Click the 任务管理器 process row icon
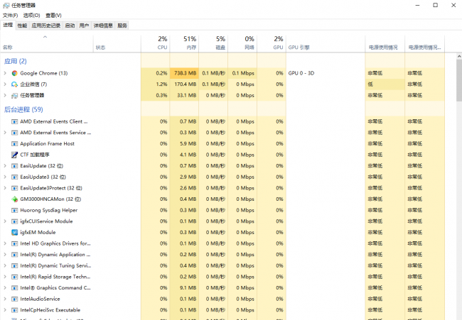Viewport: 462px width, 320px height. (x=14, y=96)
